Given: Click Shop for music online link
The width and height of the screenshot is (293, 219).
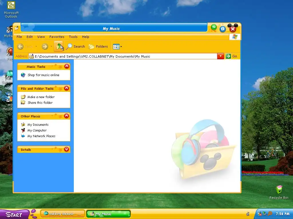Looking at the screenshot, I should point(43,75).
